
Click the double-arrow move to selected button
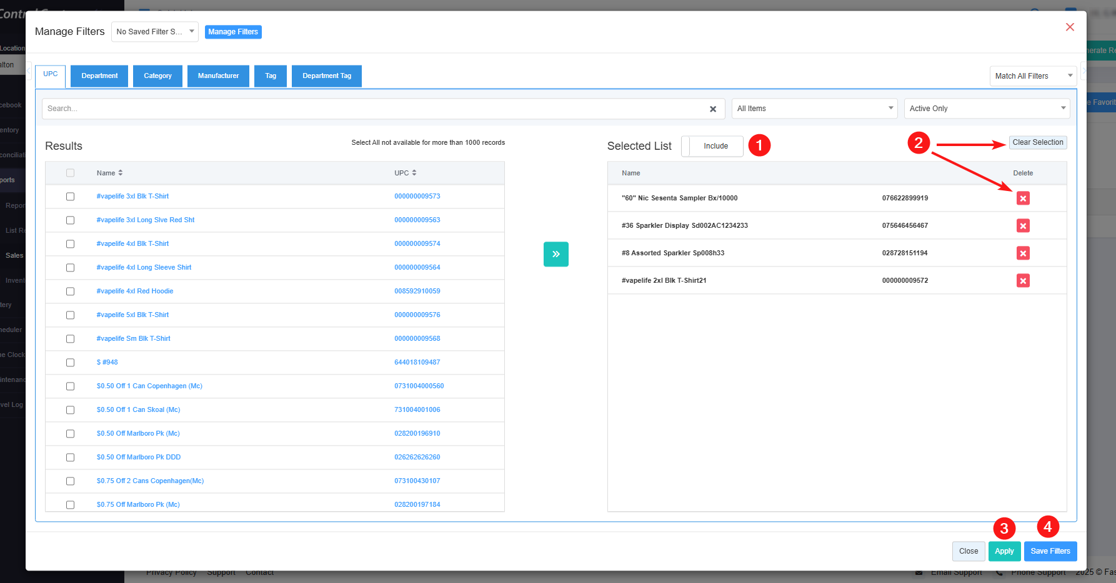(556, 254)
